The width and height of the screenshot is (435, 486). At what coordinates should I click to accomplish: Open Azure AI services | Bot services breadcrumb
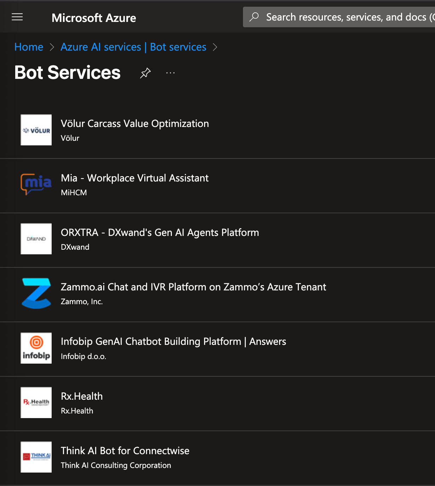pos(133,47)
